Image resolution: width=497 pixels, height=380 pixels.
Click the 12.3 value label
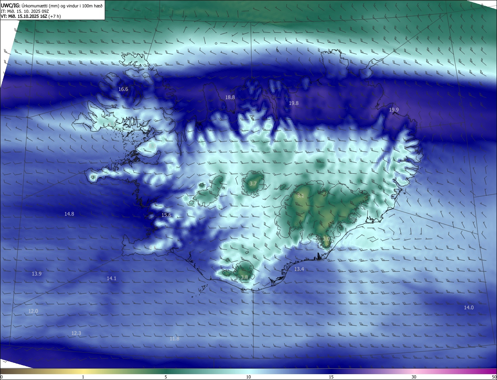pos(76,333)
